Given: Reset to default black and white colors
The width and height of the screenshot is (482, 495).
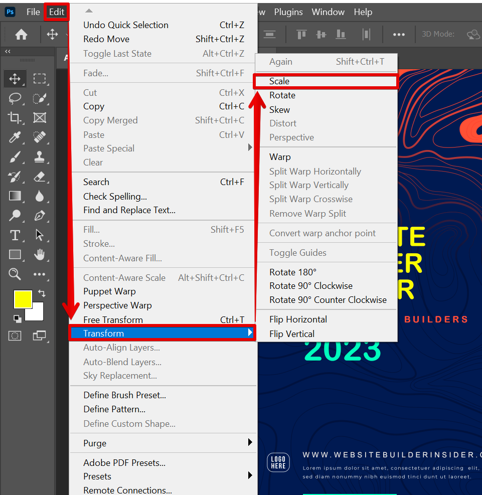Looking at the screenshot, I should pyautogui.click(x=17, y=318).
